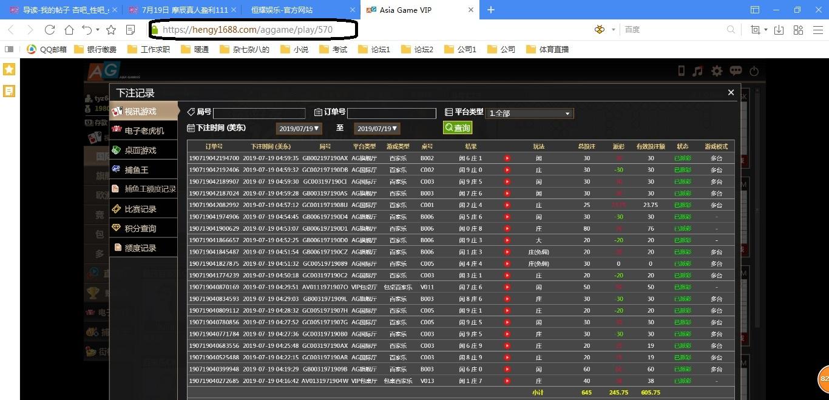Open the browser main menu icon
Screen dimensions: 829x400
(817, 30)
